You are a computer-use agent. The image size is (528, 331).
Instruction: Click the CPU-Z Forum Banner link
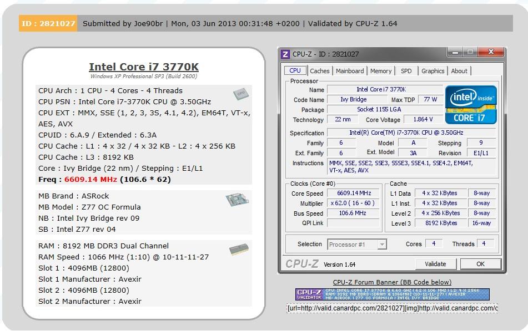point(392,282)
